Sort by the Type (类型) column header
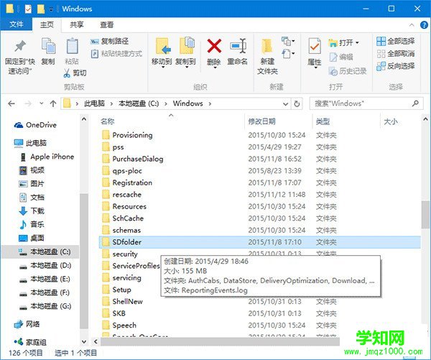This screenshot has height=360, width=431. [323, 121]
